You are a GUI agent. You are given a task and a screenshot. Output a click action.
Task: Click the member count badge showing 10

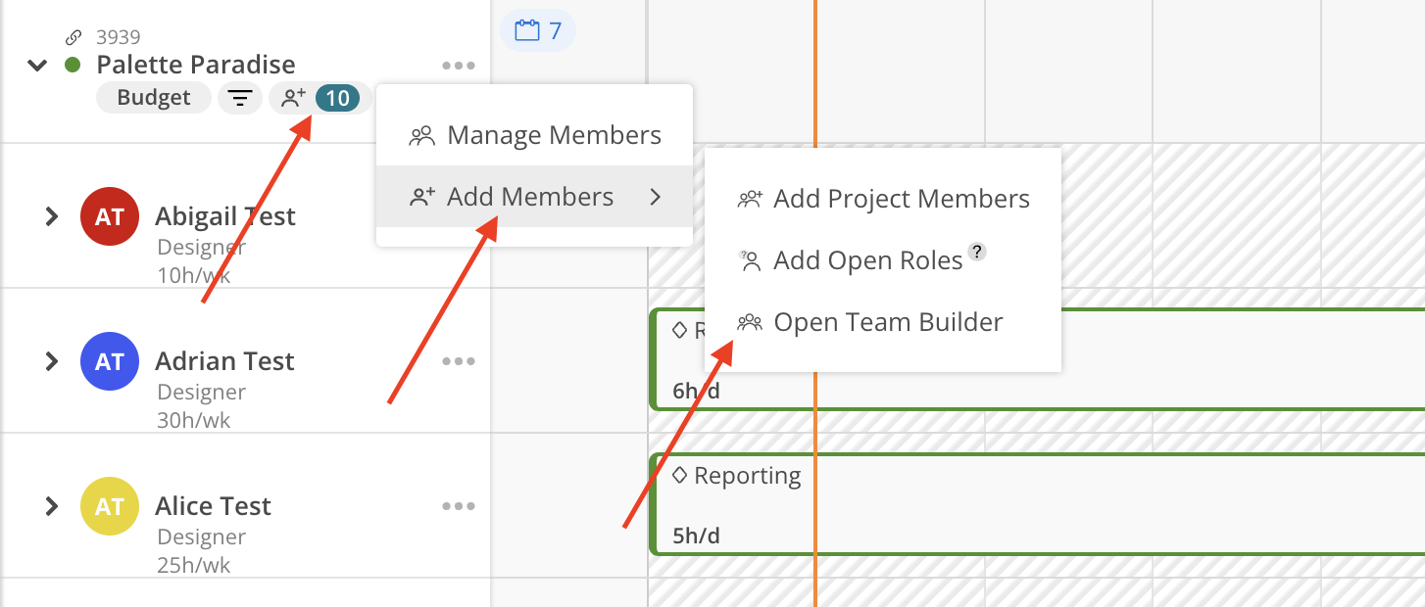coord(337,98)
